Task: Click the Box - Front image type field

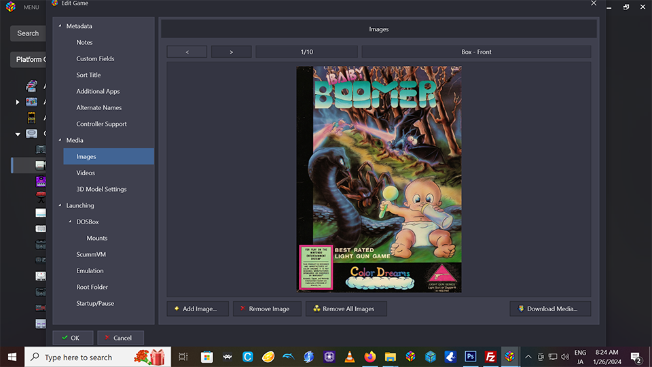Action: (476, 52)
